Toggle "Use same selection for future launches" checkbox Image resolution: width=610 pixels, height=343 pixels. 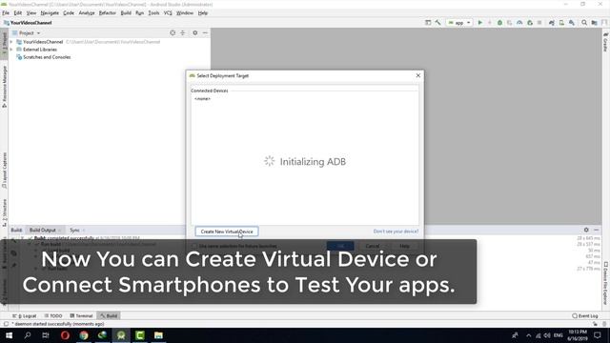[x=194, y=246]
